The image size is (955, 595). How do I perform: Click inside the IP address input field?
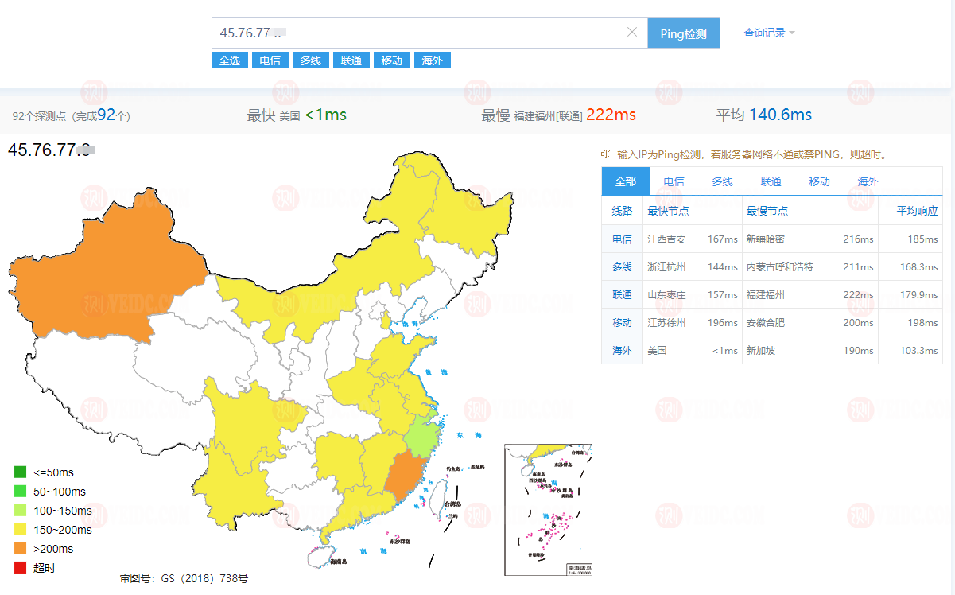coord(358,32)
